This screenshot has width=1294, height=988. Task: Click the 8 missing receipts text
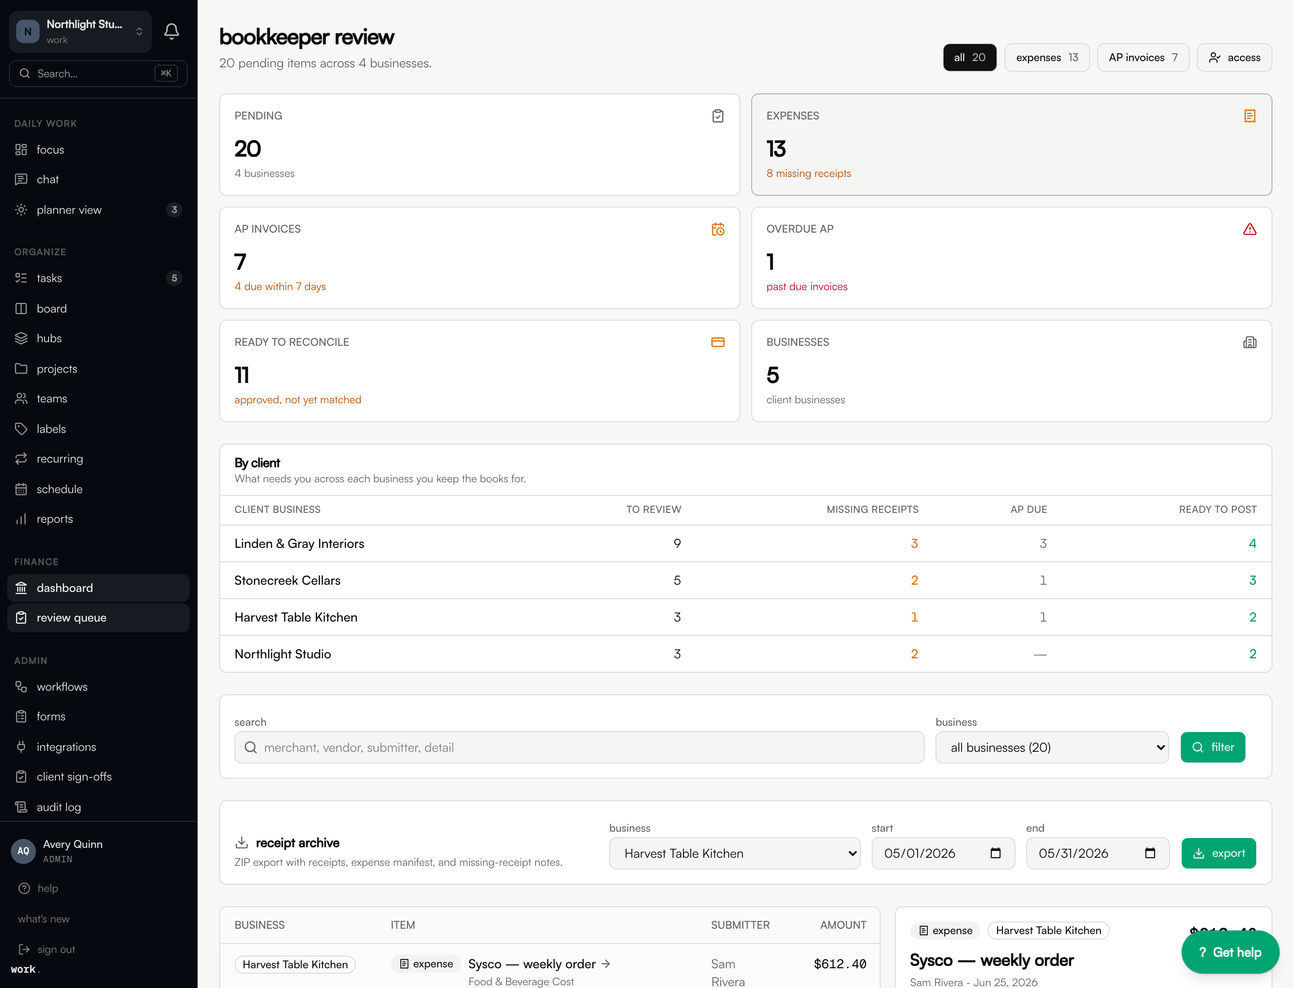point(809,173)
